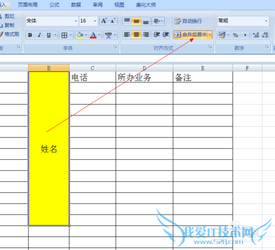Apply red font color
275x250 pixels.
click(x=93, y=35)
